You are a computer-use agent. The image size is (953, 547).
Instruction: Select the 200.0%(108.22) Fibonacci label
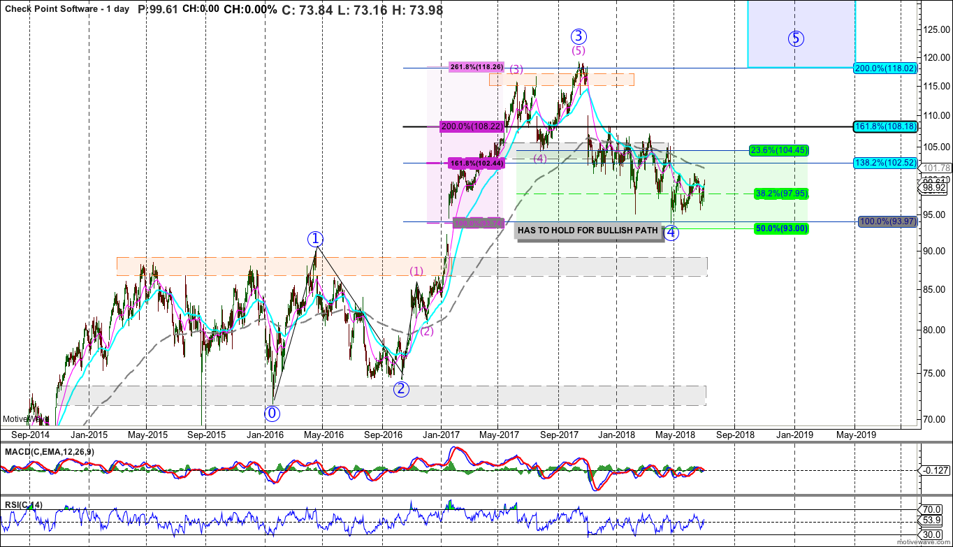pos(471,127)
